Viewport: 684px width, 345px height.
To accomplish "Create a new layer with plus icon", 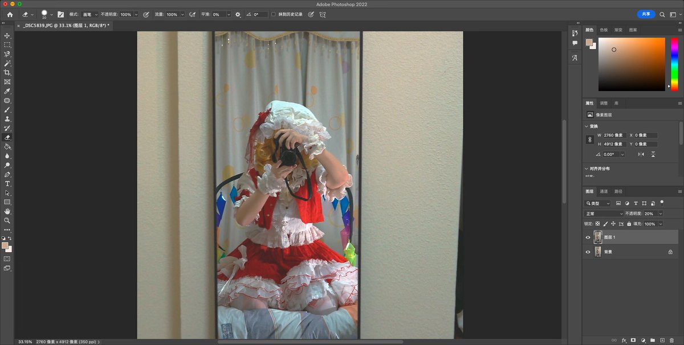I will (x=662, y=340).
